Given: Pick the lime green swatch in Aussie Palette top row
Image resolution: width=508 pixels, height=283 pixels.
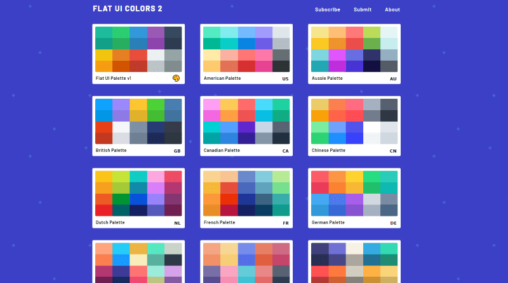Looking at the screenshot, I should click(x=371, y=32).
